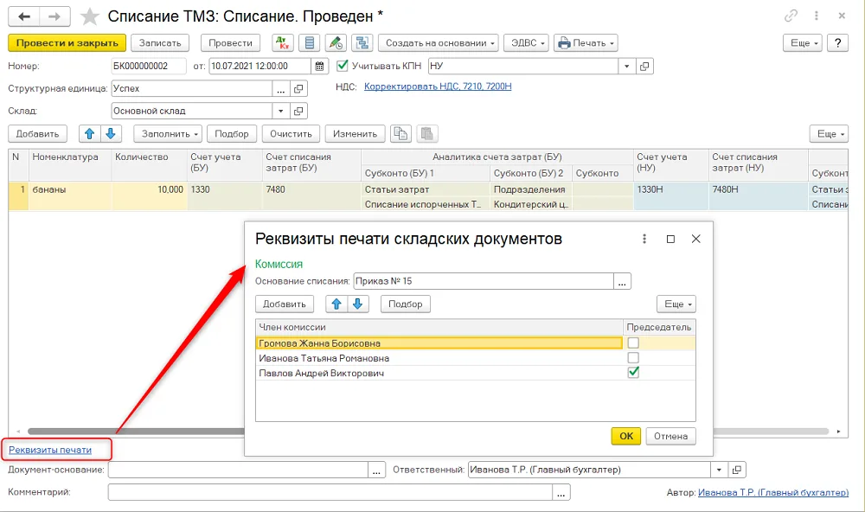Viewport: 865px width, 512px height.
Task: Click Провести button
Action: [x=230, y=42]
